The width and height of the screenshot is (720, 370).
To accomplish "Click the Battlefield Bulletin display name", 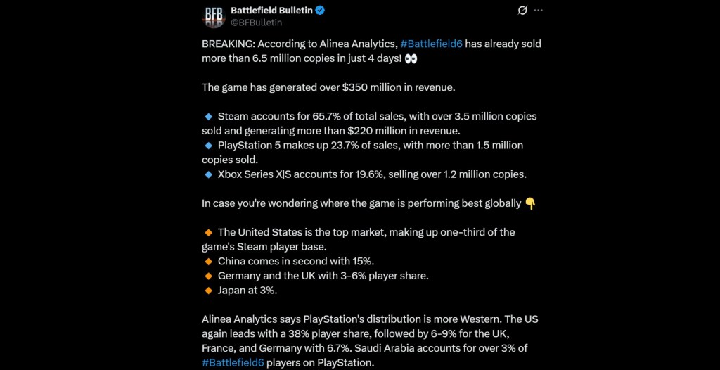I will [271, 10].
